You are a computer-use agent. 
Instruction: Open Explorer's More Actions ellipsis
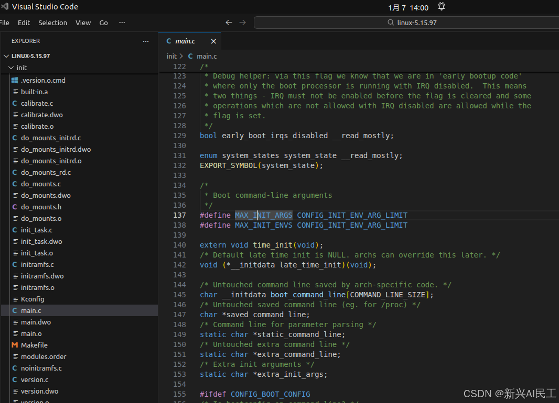point(146,41)
